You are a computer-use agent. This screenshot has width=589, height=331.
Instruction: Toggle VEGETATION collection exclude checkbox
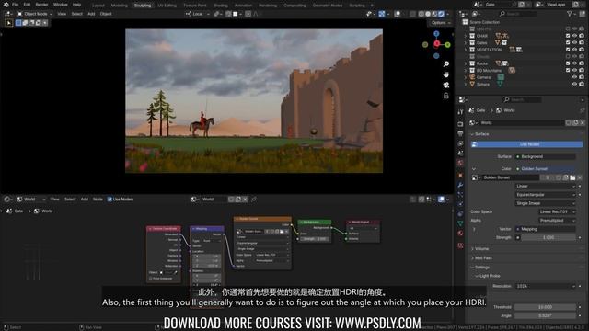[x=568, y=50]
